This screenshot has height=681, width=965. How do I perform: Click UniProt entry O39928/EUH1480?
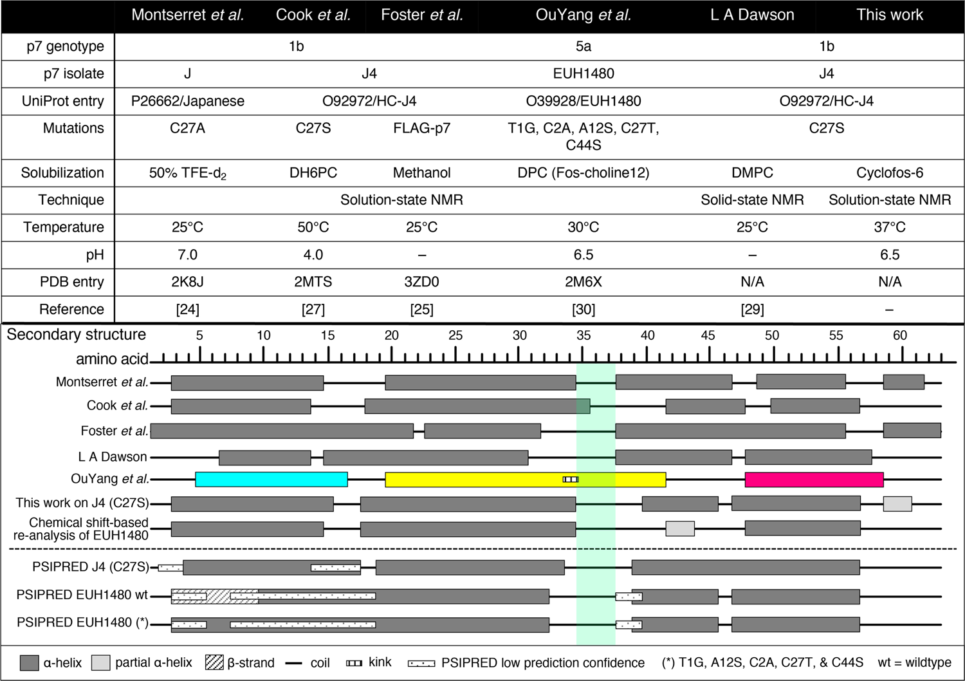[583, 101]
